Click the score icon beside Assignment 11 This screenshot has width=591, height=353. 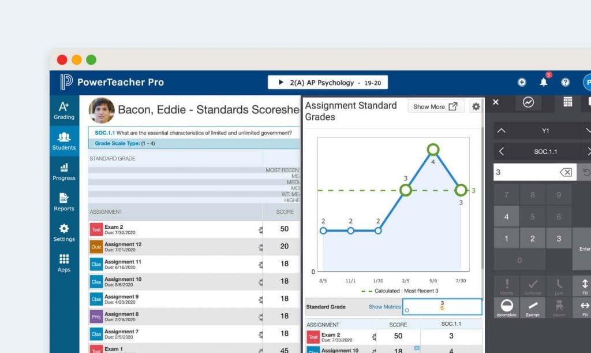pyautogui.click(x=260, y=265)
